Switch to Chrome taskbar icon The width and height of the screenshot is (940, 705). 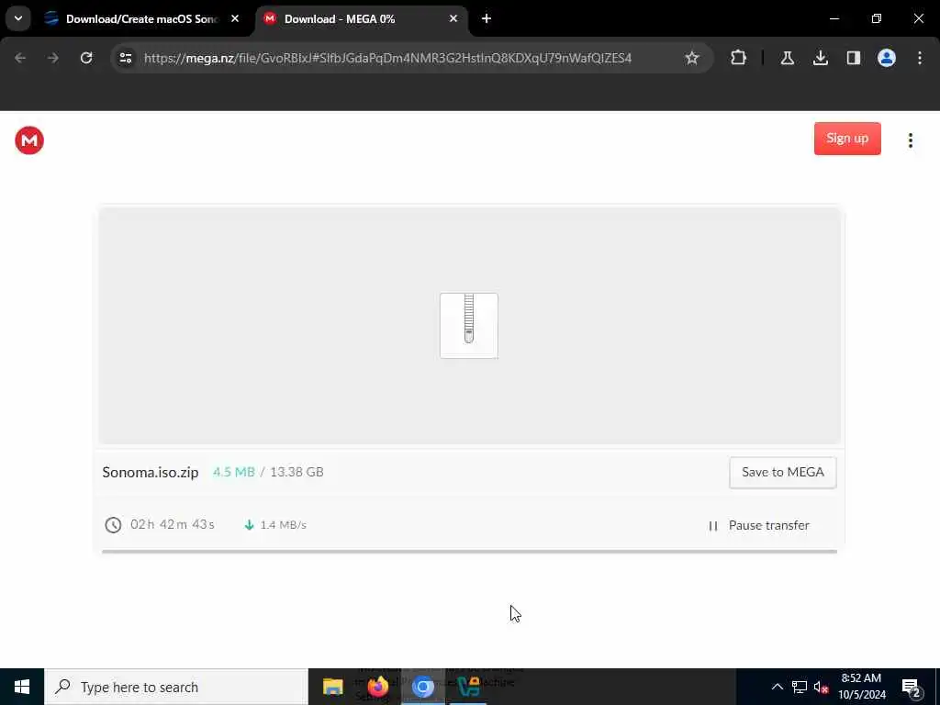point(422,687)
